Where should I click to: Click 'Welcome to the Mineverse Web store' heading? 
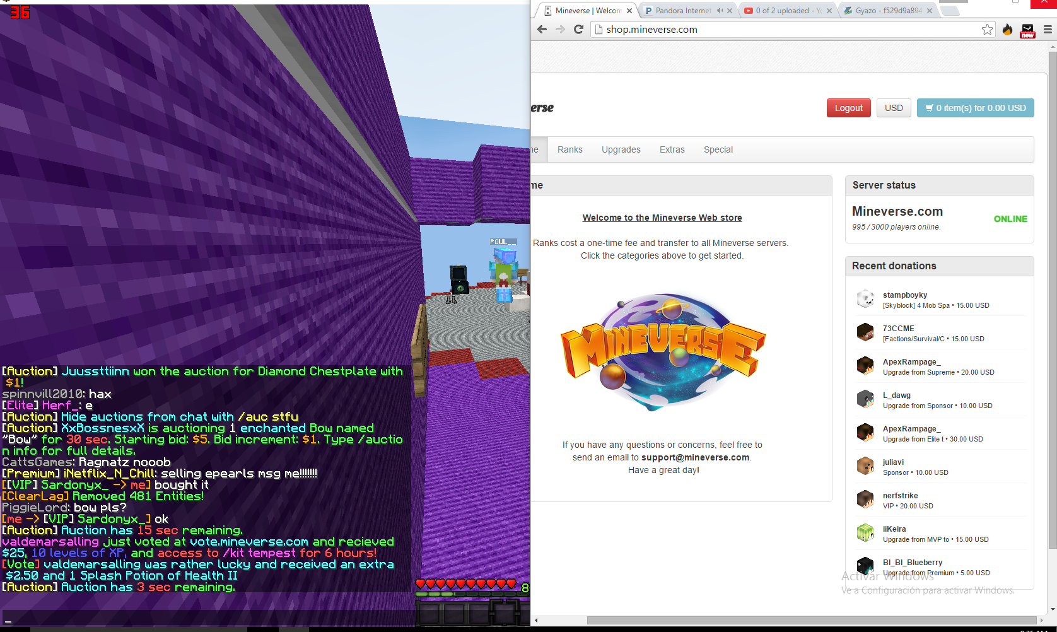click(x=662, y=218)
